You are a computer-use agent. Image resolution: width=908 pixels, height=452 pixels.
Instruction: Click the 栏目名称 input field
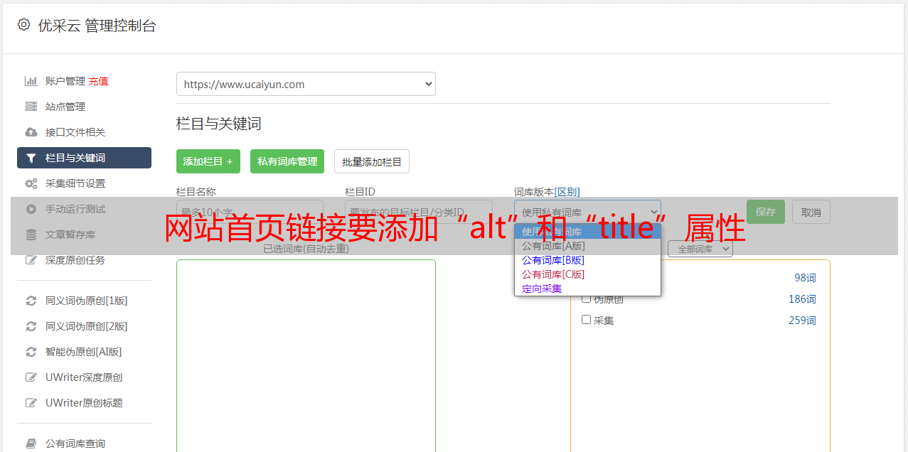click(x=250, y=212)
